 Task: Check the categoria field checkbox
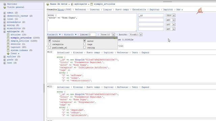pyautogui.click(x=50, y=44)
